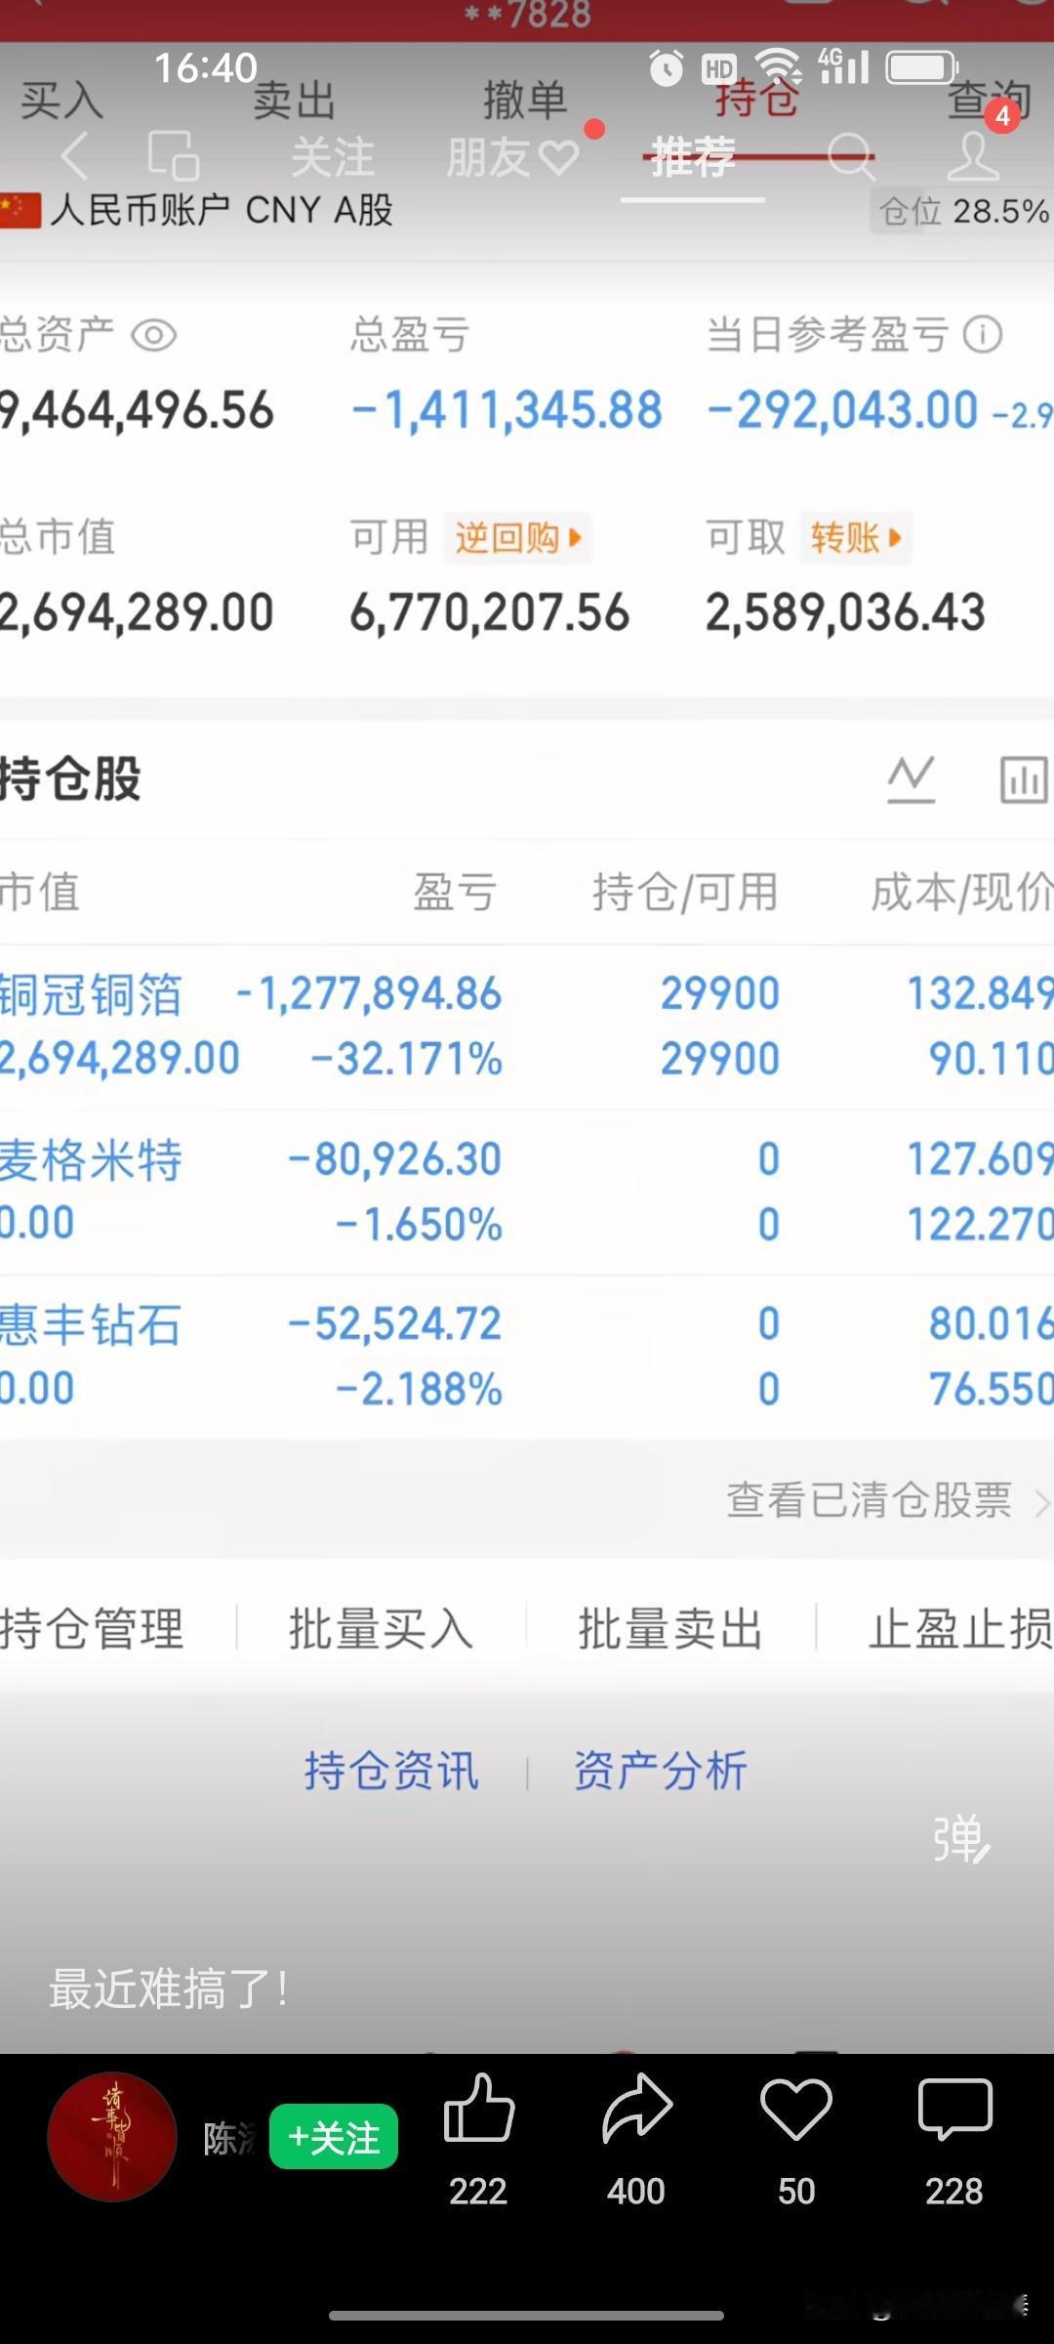Open the search magnifier icon
Image resolution: width=1054 pixels, height=2344 pixels.
[x=851, y=156]
